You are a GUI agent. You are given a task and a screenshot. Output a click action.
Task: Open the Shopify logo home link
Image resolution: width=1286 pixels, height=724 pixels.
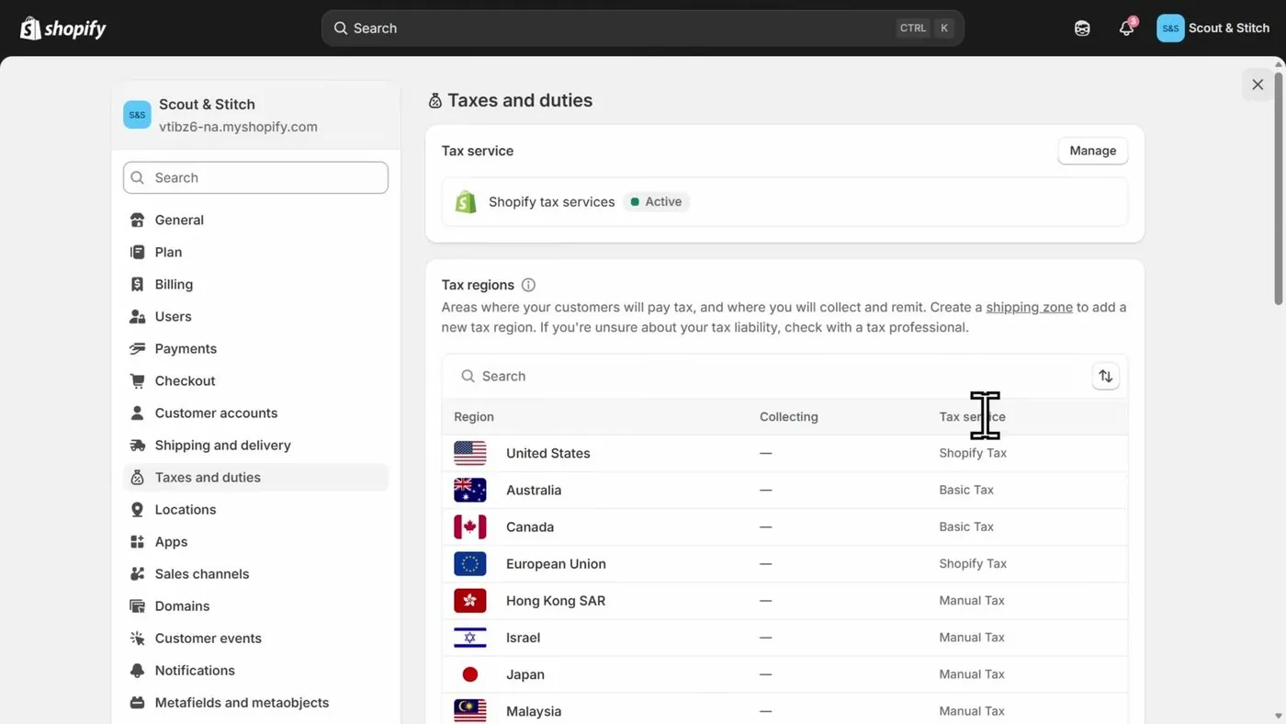click(x=63, y=28)
